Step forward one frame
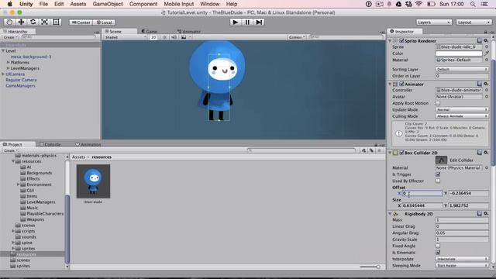496x279 pixels. tap(259, 22)
